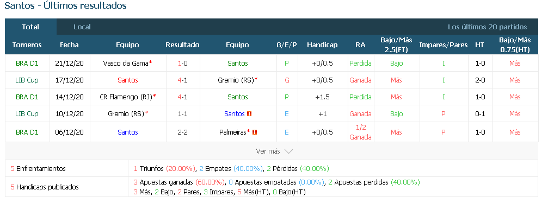Viewport: 548px width, 203px height.
Task: Click the red card icon beside Palmeiras
Action: pyautogui.click(x=255, y=132)
